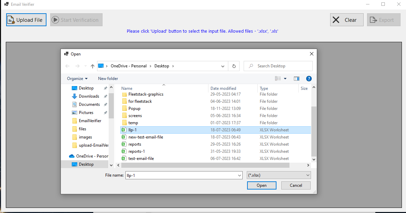406x213 pixels.
Task: Click the folder icon of temp
Action: click(124, 123)
